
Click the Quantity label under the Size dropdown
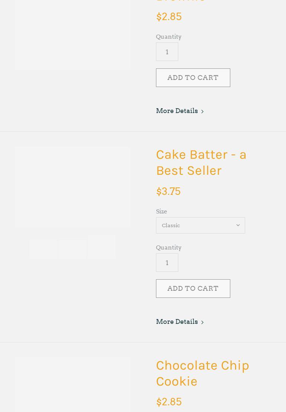coord(169,247)
